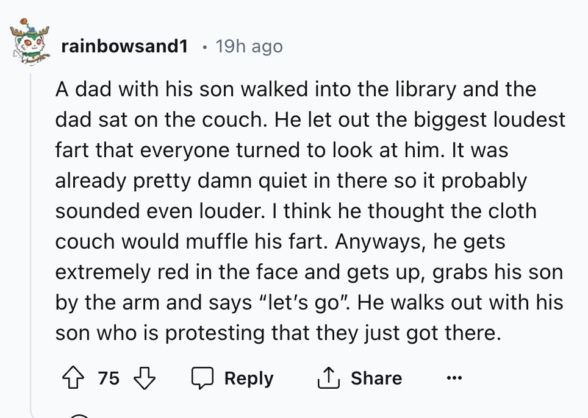Open the rainbowsand1 username profile link
This screenshot has width=588, height=418.
pos(124,46)
